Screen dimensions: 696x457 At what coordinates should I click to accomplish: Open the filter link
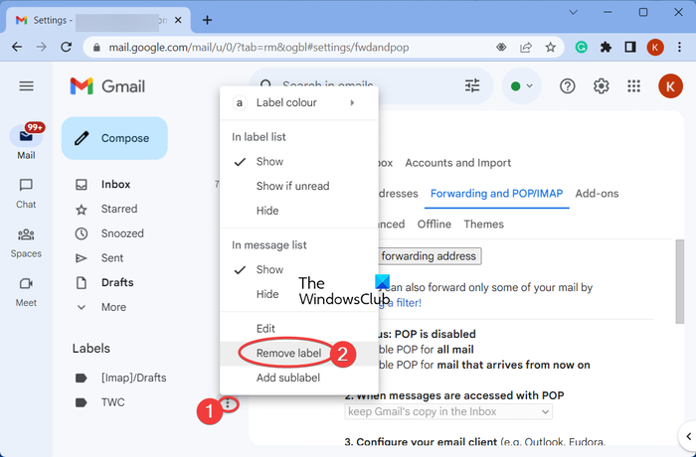[x=400, y=303]
